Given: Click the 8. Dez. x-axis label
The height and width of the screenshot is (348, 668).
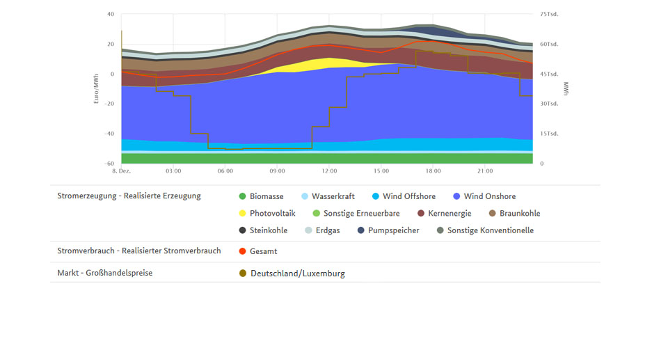Looking at the screenshot, I should click(121, 171).
